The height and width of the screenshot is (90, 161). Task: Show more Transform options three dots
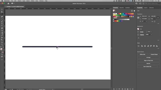tap(158, 23)
